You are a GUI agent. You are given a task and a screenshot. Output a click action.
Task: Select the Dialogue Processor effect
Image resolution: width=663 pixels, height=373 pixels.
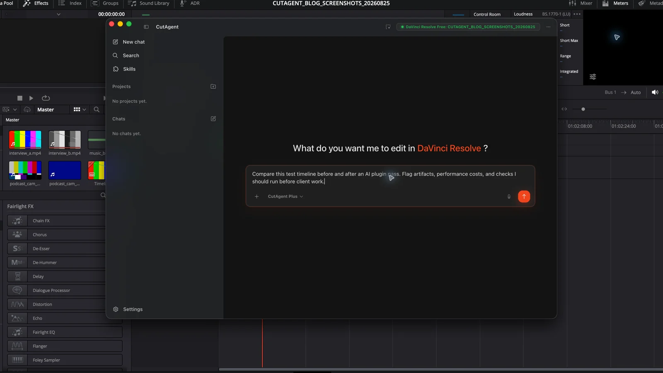tap(65, 291)
